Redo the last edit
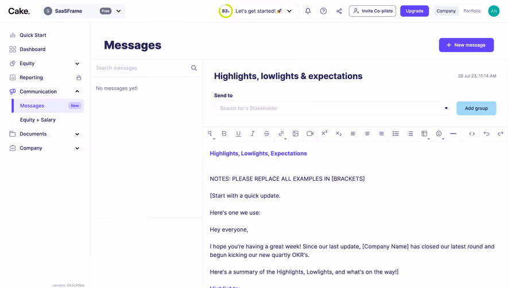 pos(501,134)
